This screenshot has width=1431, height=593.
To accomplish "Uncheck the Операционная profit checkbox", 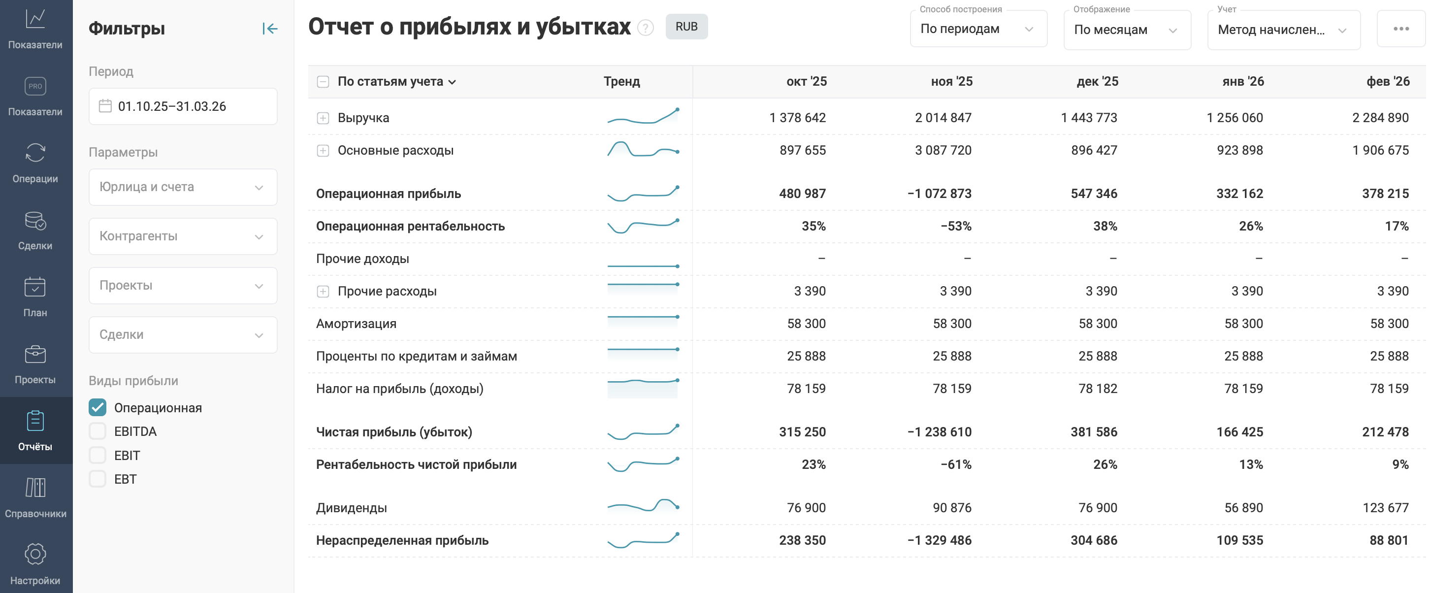I will coord(98,407).
